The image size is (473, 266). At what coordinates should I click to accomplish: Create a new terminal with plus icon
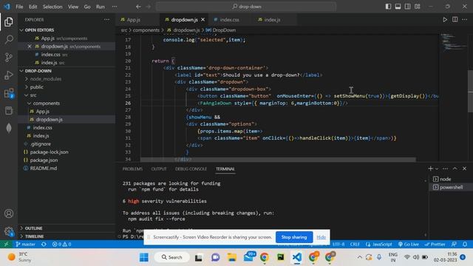[430, 168]
